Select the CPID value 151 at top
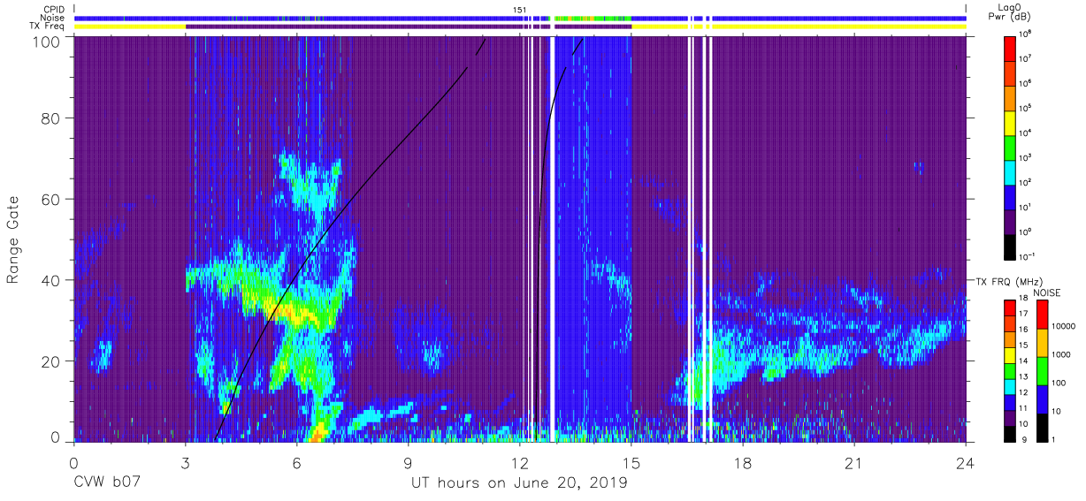Screen dimensions: 1086x501 tap(520, 10)
